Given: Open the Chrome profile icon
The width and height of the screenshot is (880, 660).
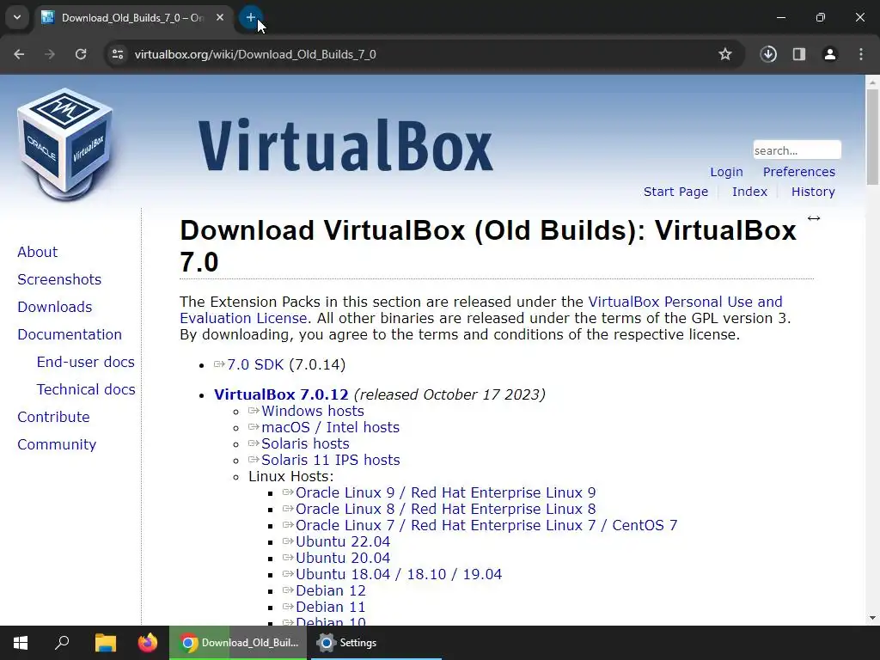Looking at the screenshot, I should click(830, 54).
